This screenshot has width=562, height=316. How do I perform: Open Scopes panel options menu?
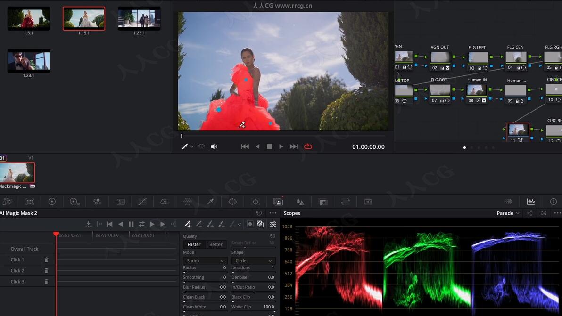557,213
